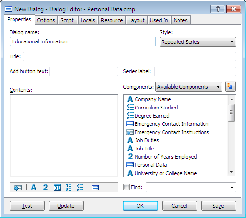Expand the Available Components dropdown

[x=189, y=87]
